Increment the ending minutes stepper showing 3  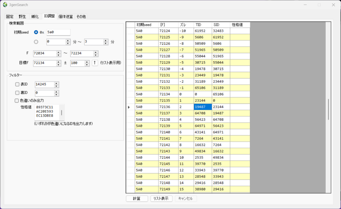click(105, 40)
